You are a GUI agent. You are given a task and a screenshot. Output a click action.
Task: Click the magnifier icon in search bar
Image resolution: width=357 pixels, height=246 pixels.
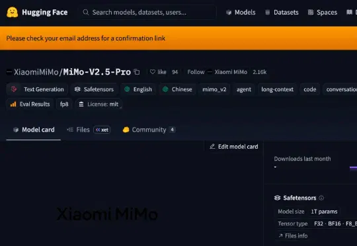[85, 13]
